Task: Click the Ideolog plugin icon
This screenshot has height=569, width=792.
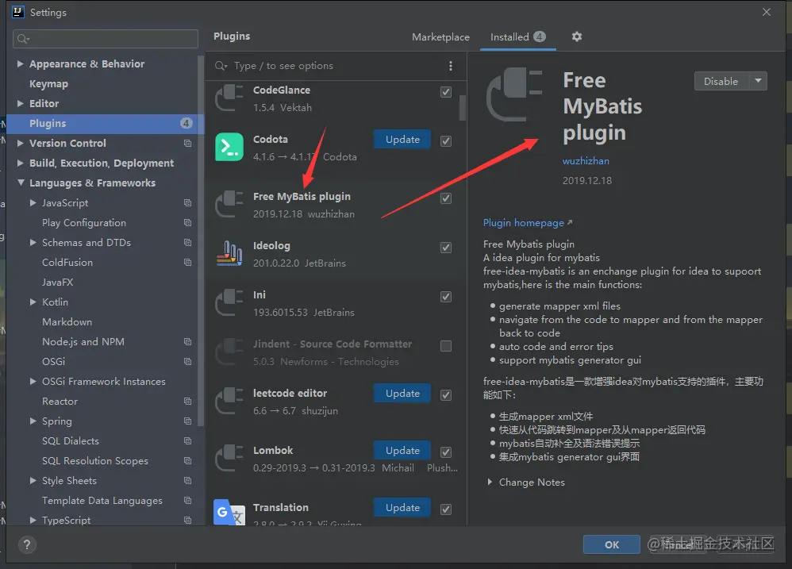Action: pos(229,253)
